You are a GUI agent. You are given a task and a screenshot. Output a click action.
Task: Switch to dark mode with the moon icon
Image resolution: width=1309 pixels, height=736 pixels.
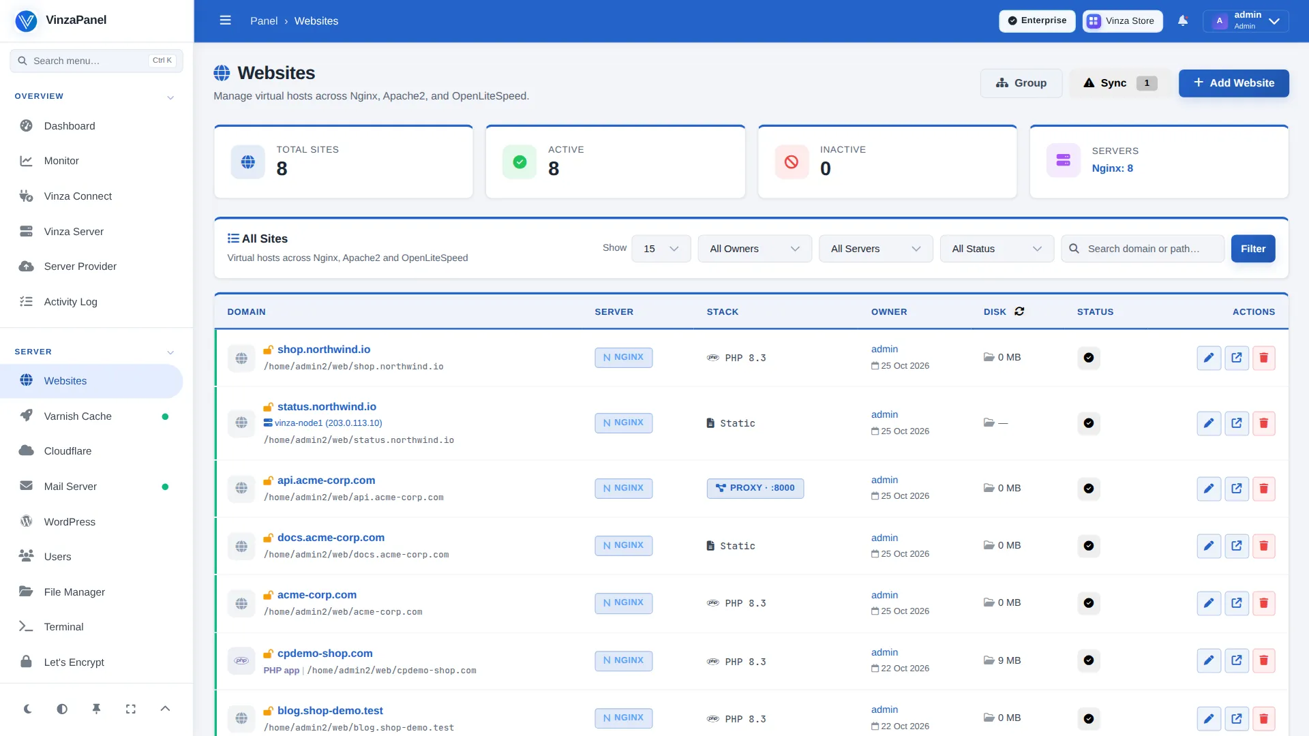pyautogui.click(x=28, y=709)
